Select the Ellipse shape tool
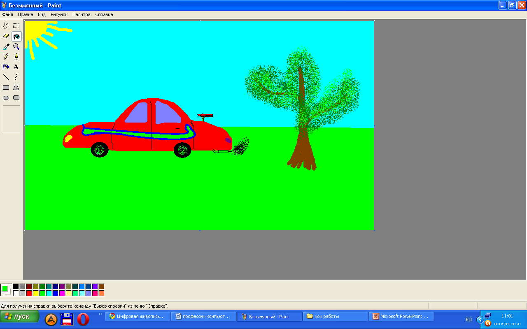Viewport: 527px width, 329px height. click(x=6, y=98)
